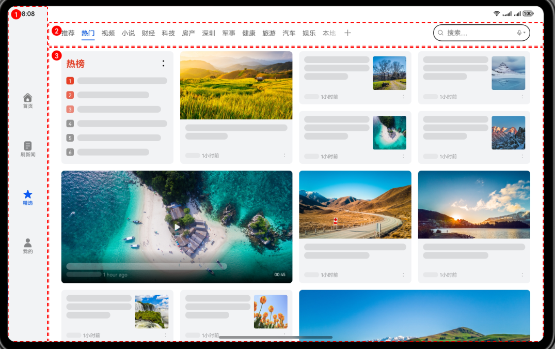Play the beach island video
This screenshot has width=555, height=349.
pos(177,227)
